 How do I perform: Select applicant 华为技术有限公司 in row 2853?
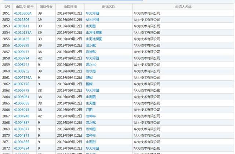[147, 26]
